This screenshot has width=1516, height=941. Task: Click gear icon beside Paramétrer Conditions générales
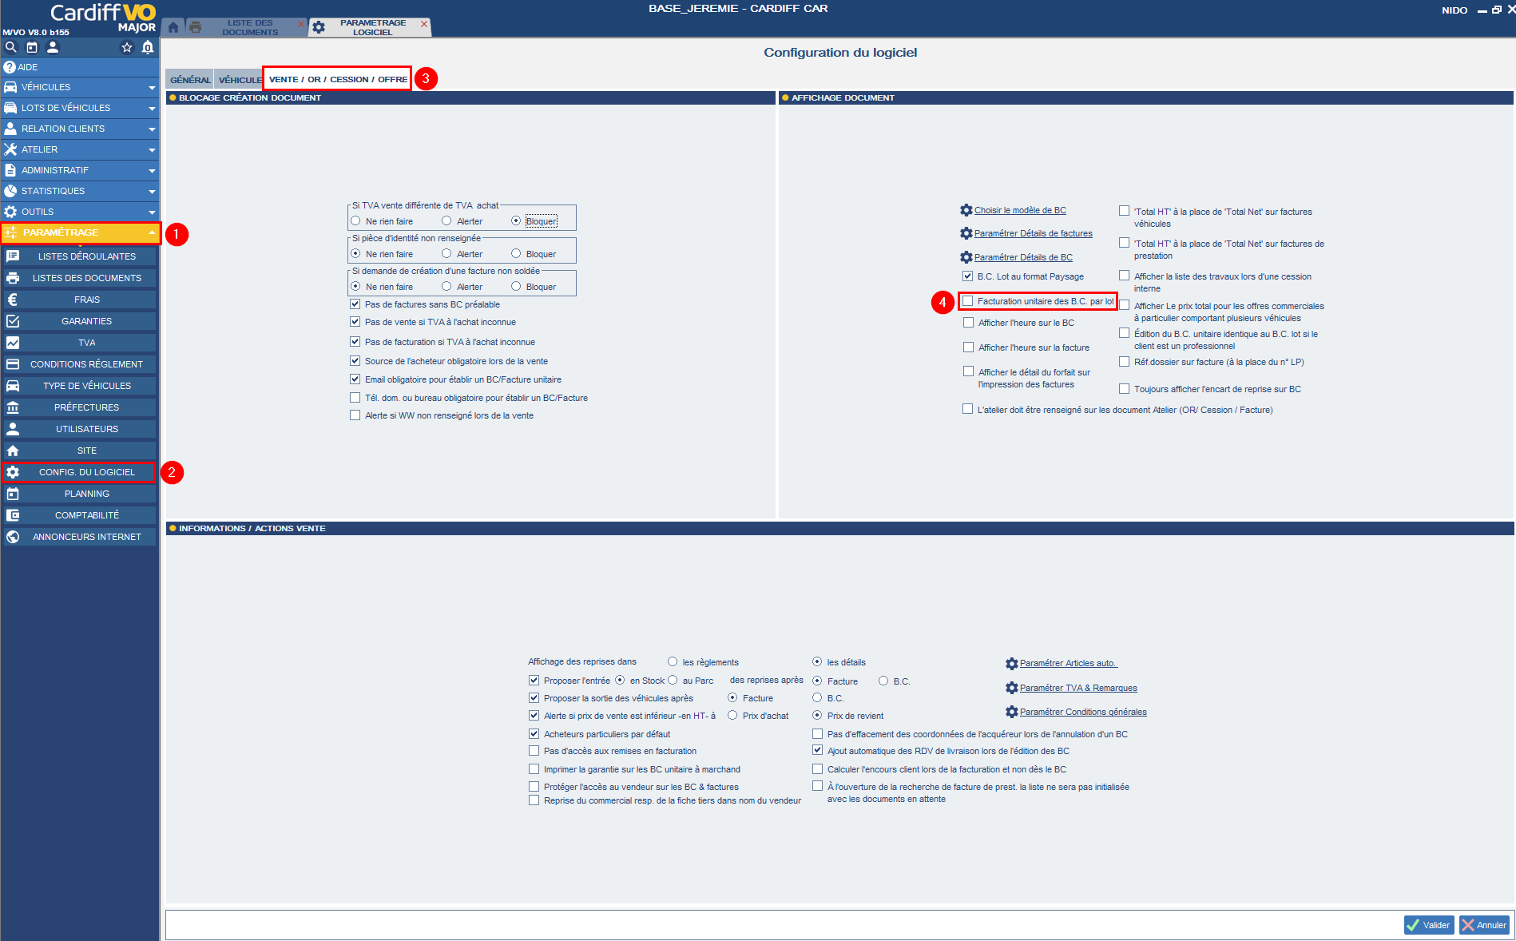coord(1012,712)
